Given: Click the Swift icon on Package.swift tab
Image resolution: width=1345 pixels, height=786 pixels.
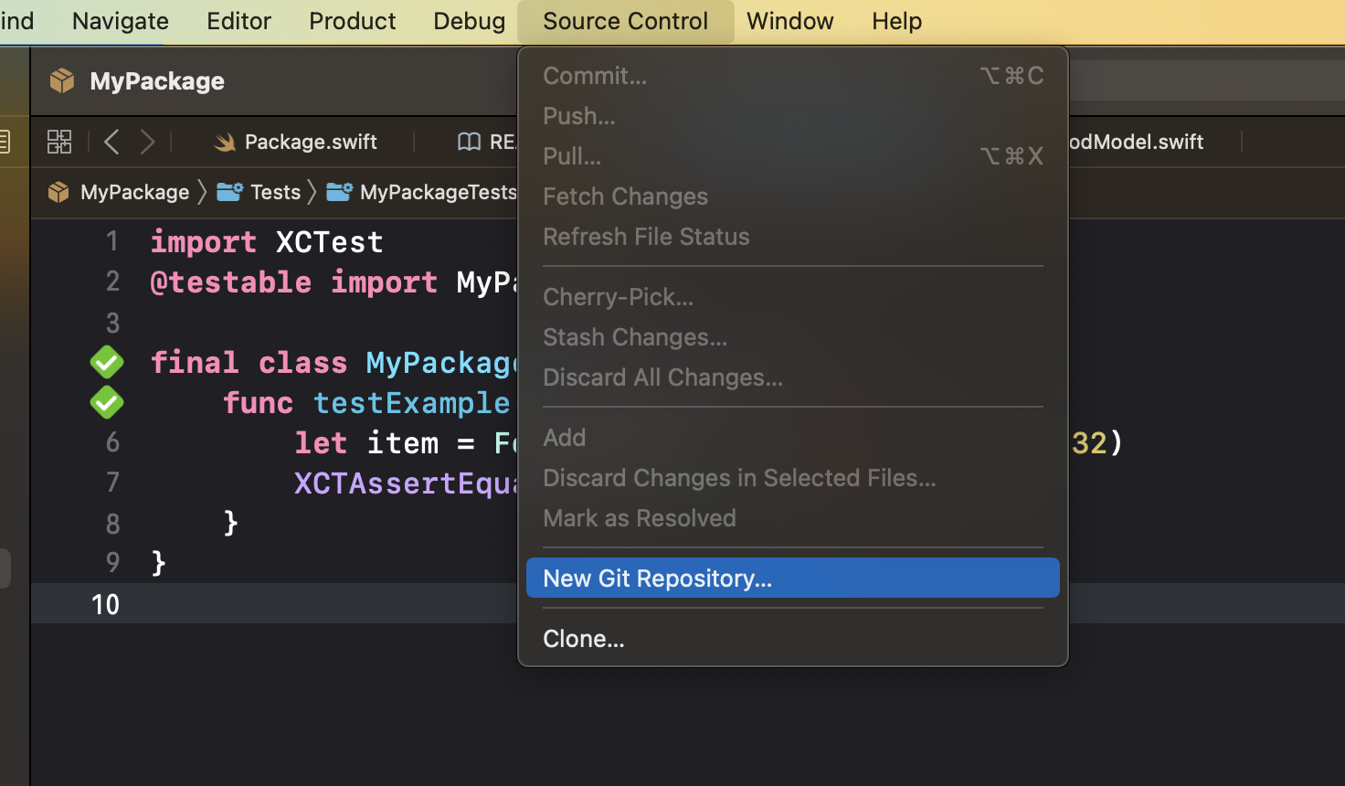Looking at the screenshot, I should pos(224,142).
